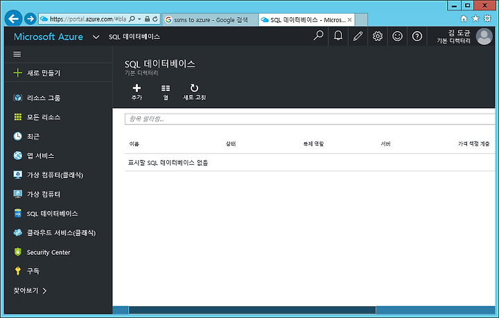The width and height of the screenshot is (499, 318).
Task: Click the Microsoft Azure logo link
Action: pos(49,37)
